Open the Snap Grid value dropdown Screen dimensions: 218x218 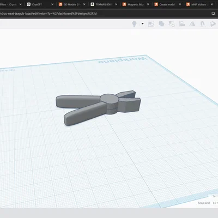(215, 203)
